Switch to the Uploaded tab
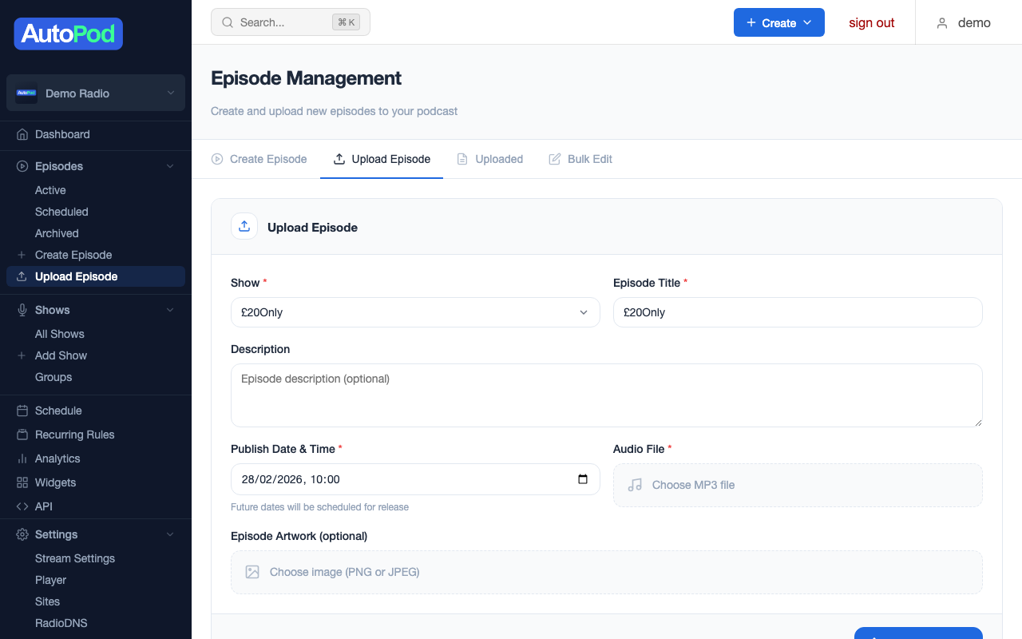Image resolution: width=1022 pixels, height=639 pixels. coord(490,159)
